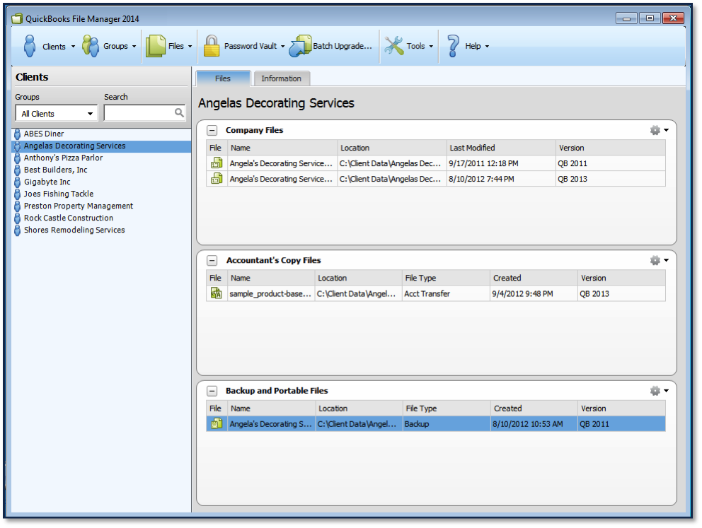Open the All Clients groups dropdown
This screenshot has width=702, height=528.
[57, 114]
